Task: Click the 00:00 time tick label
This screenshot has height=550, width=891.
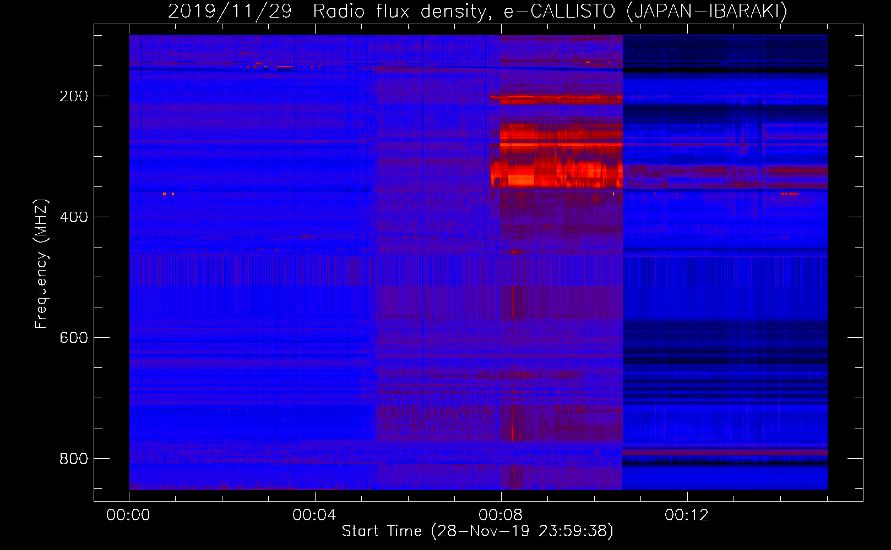Action: click(129, 515)
